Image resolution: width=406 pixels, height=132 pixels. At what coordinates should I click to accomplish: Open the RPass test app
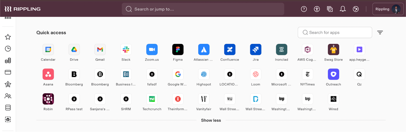coord(74,99)
